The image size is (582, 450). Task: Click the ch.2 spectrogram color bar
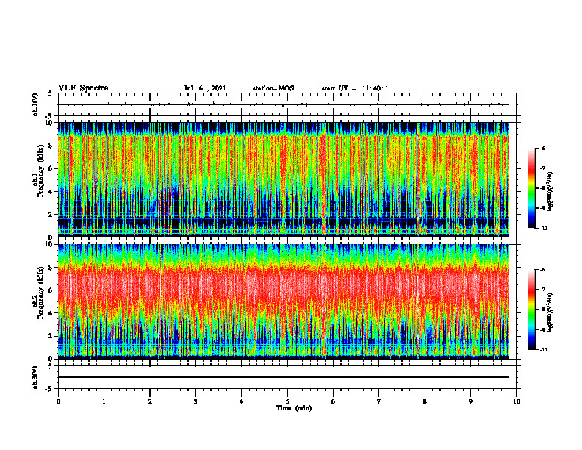532,310
